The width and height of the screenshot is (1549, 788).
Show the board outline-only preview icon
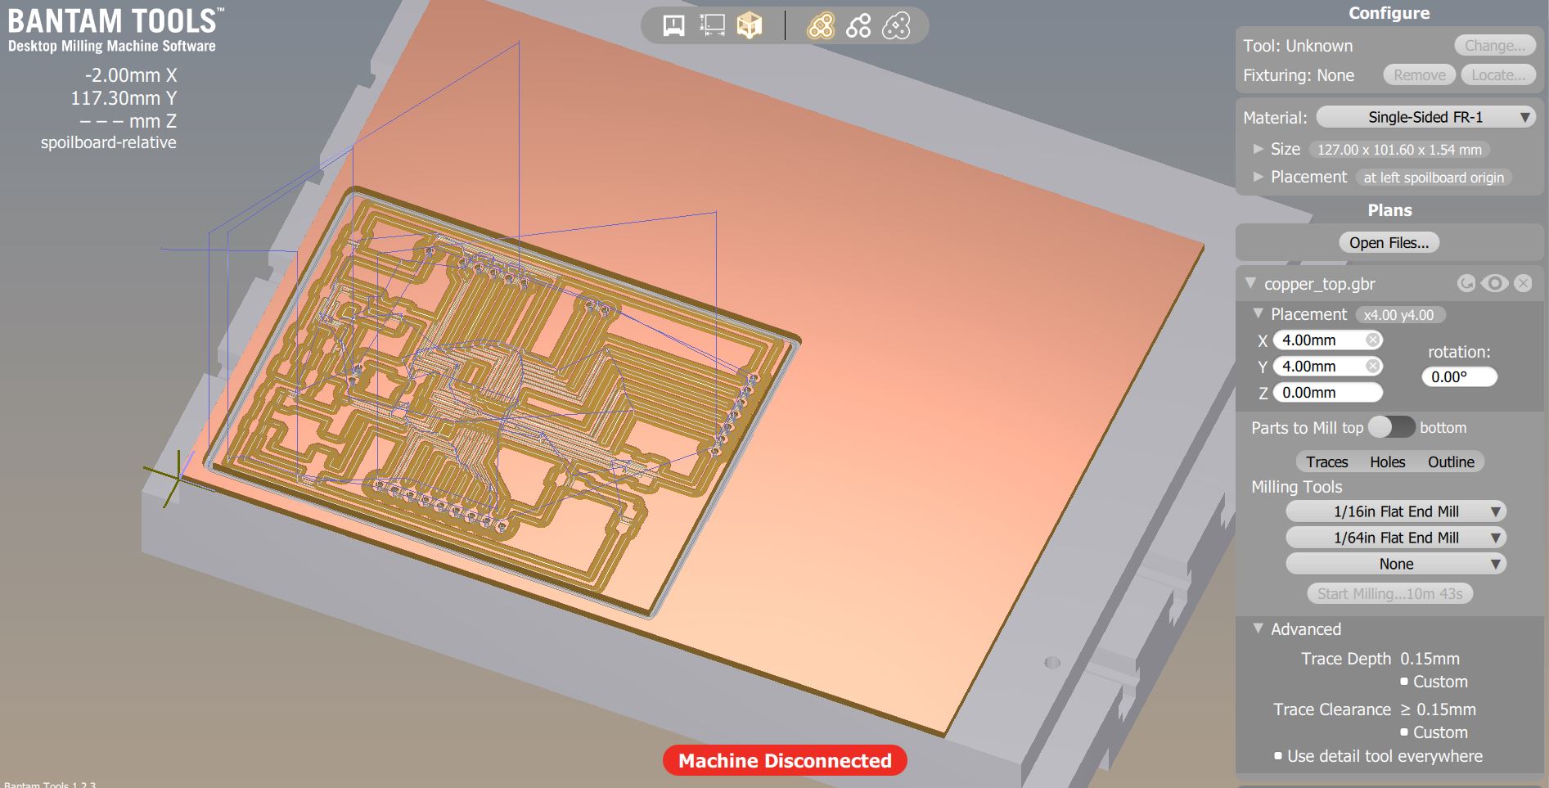(896, 26)
